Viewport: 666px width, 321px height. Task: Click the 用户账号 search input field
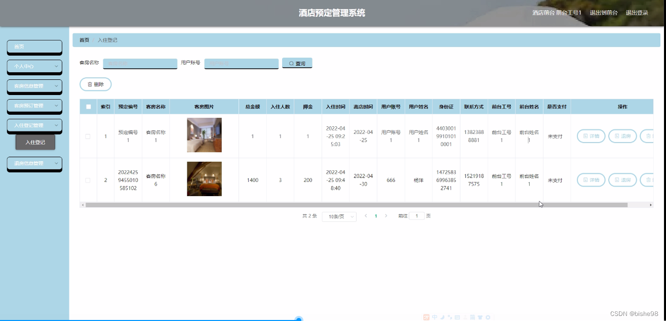point(241,63)
